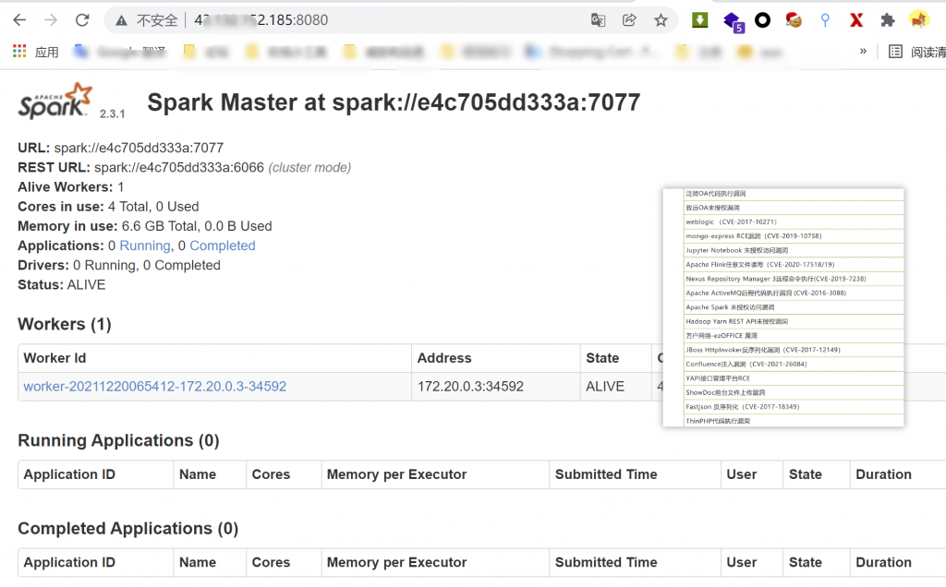Go back using the browser back arrow
The image size is (946, 587).
click(19, 20)
